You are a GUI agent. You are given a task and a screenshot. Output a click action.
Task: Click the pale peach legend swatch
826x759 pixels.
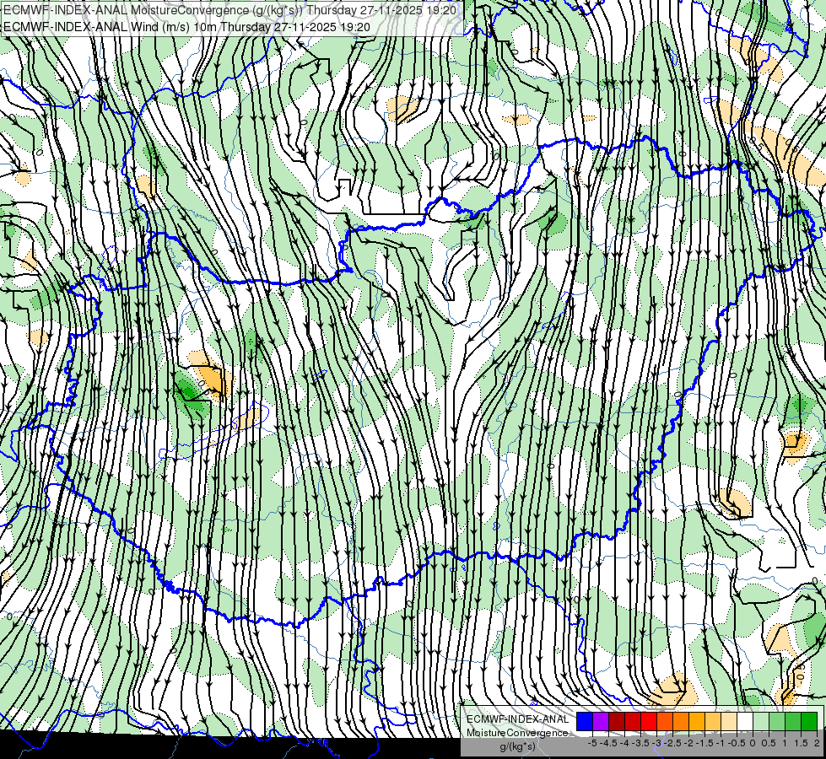728,722
